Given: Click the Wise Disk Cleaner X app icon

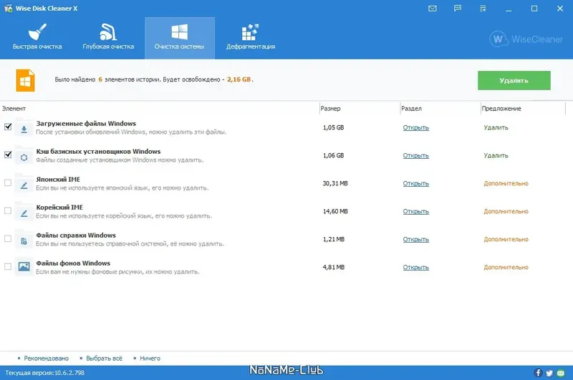Looking at the screenshot, I should tap(8, 8).
